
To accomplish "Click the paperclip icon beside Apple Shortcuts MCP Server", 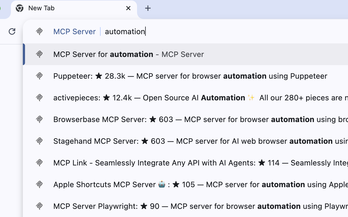I will [39, 184].
